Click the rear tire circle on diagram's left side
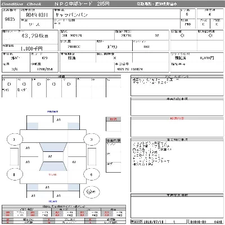 [15, 174]
